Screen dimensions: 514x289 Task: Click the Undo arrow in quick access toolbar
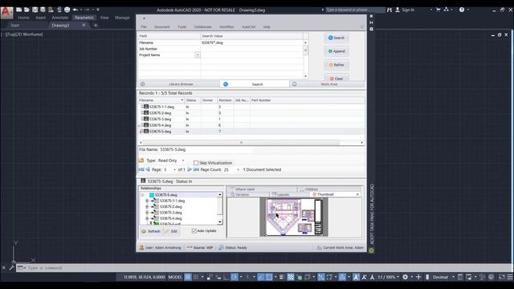(75, 10)
